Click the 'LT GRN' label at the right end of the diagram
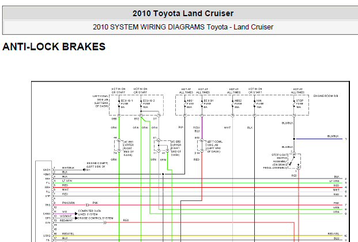The width and height of the screenshot is (358, 242). point(334,181)
